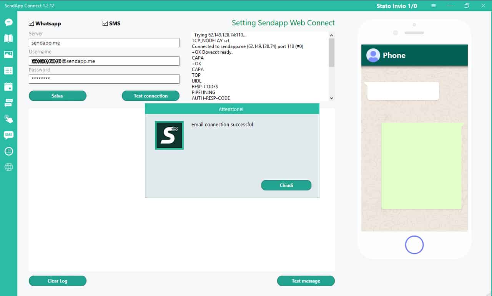The image size is (492, 296).
Task: Click the Salva button
Action: (x=57, y=96)
